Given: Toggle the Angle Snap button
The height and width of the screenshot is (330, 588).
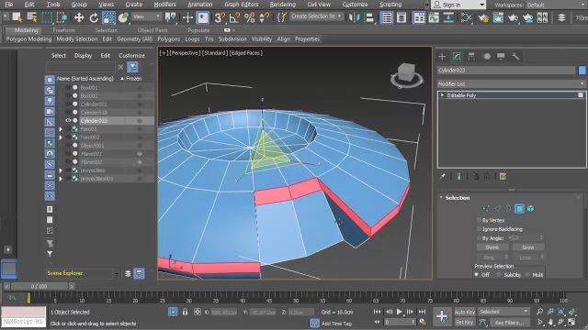Looking at the screenshot, I should point(234,17).
